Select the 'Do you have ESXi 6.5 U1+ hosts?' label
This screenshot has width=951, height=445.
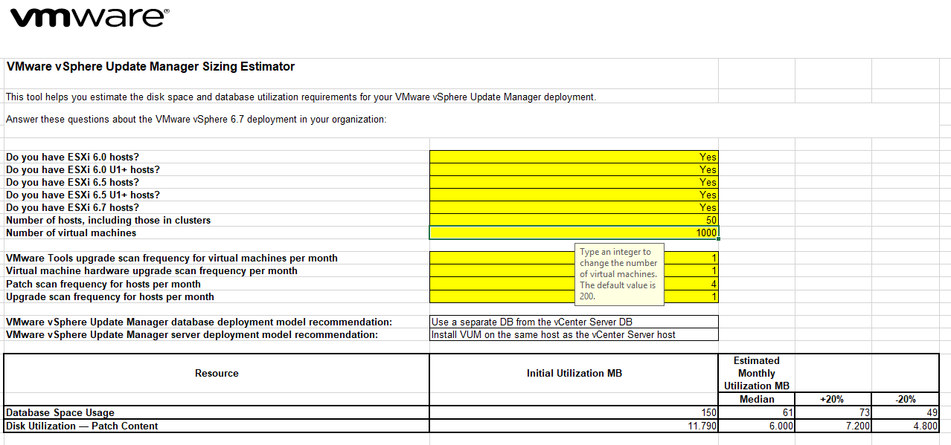(x=83, y=195)
